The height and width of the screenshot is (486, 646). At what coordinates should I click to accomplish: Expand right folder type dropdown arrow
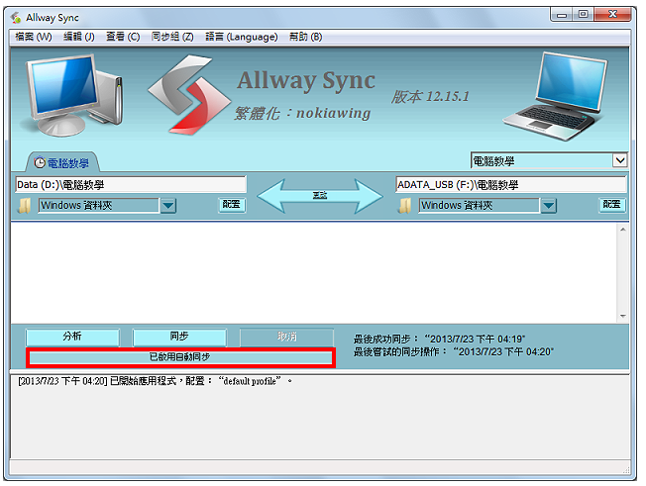coord(548,205)
